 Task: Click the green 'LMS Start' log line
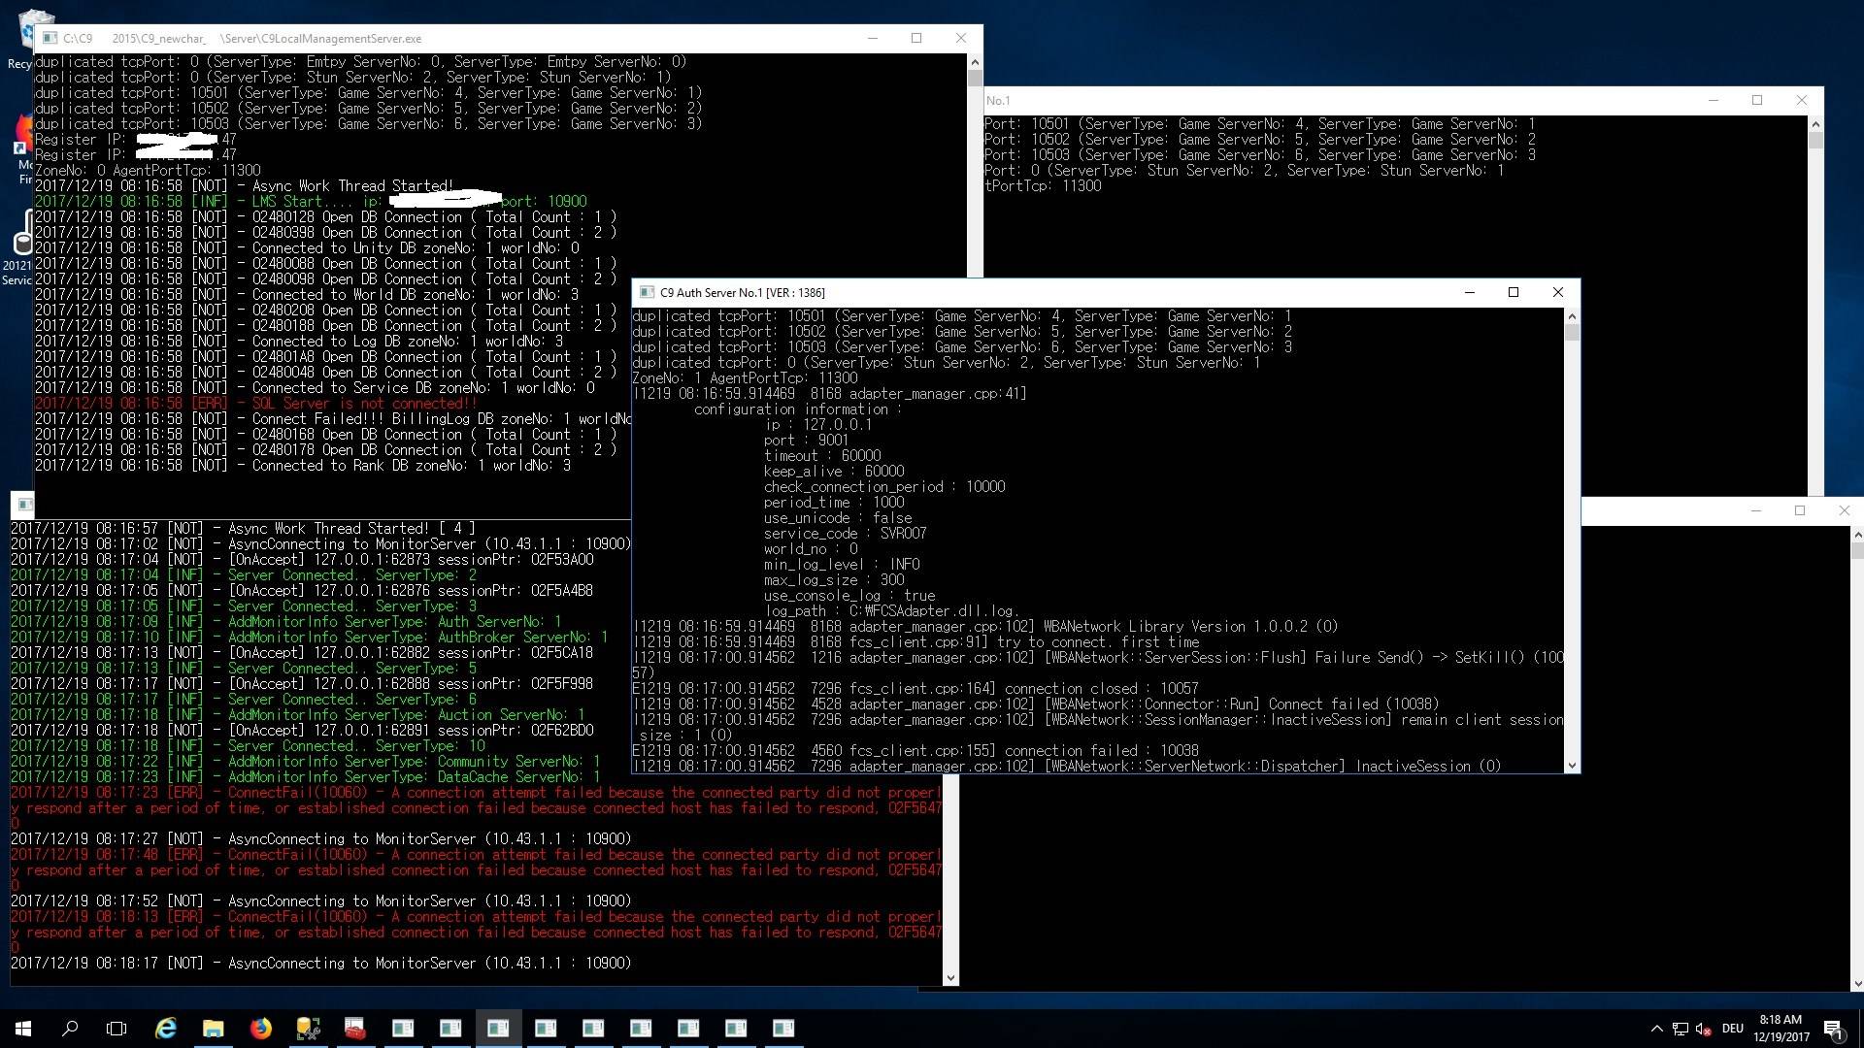pyautogui.click(x=311, y=202)
